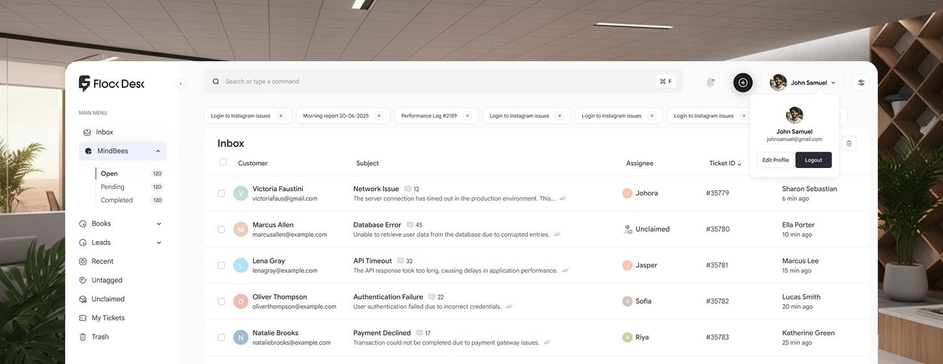Screen dimensions: 943x364
Task: Click the name Katherine Green
Action: pyautogui.click(x=808, y=333)
